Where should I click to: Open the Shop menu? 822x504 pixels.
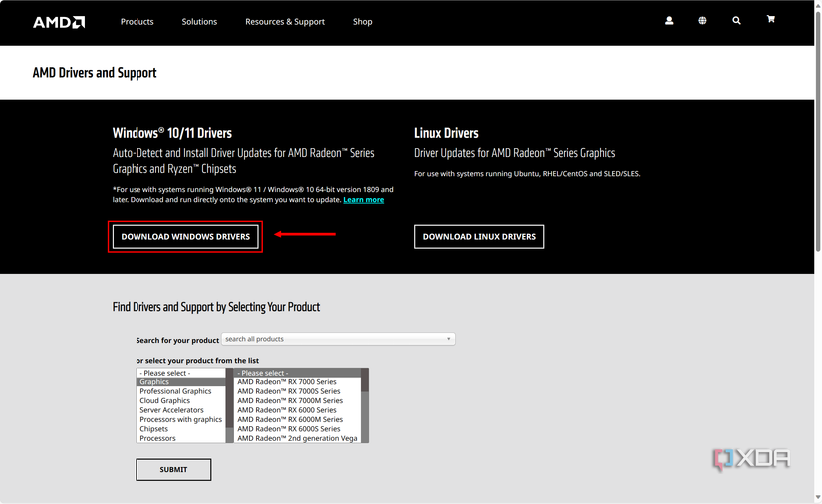click(363, 22)
